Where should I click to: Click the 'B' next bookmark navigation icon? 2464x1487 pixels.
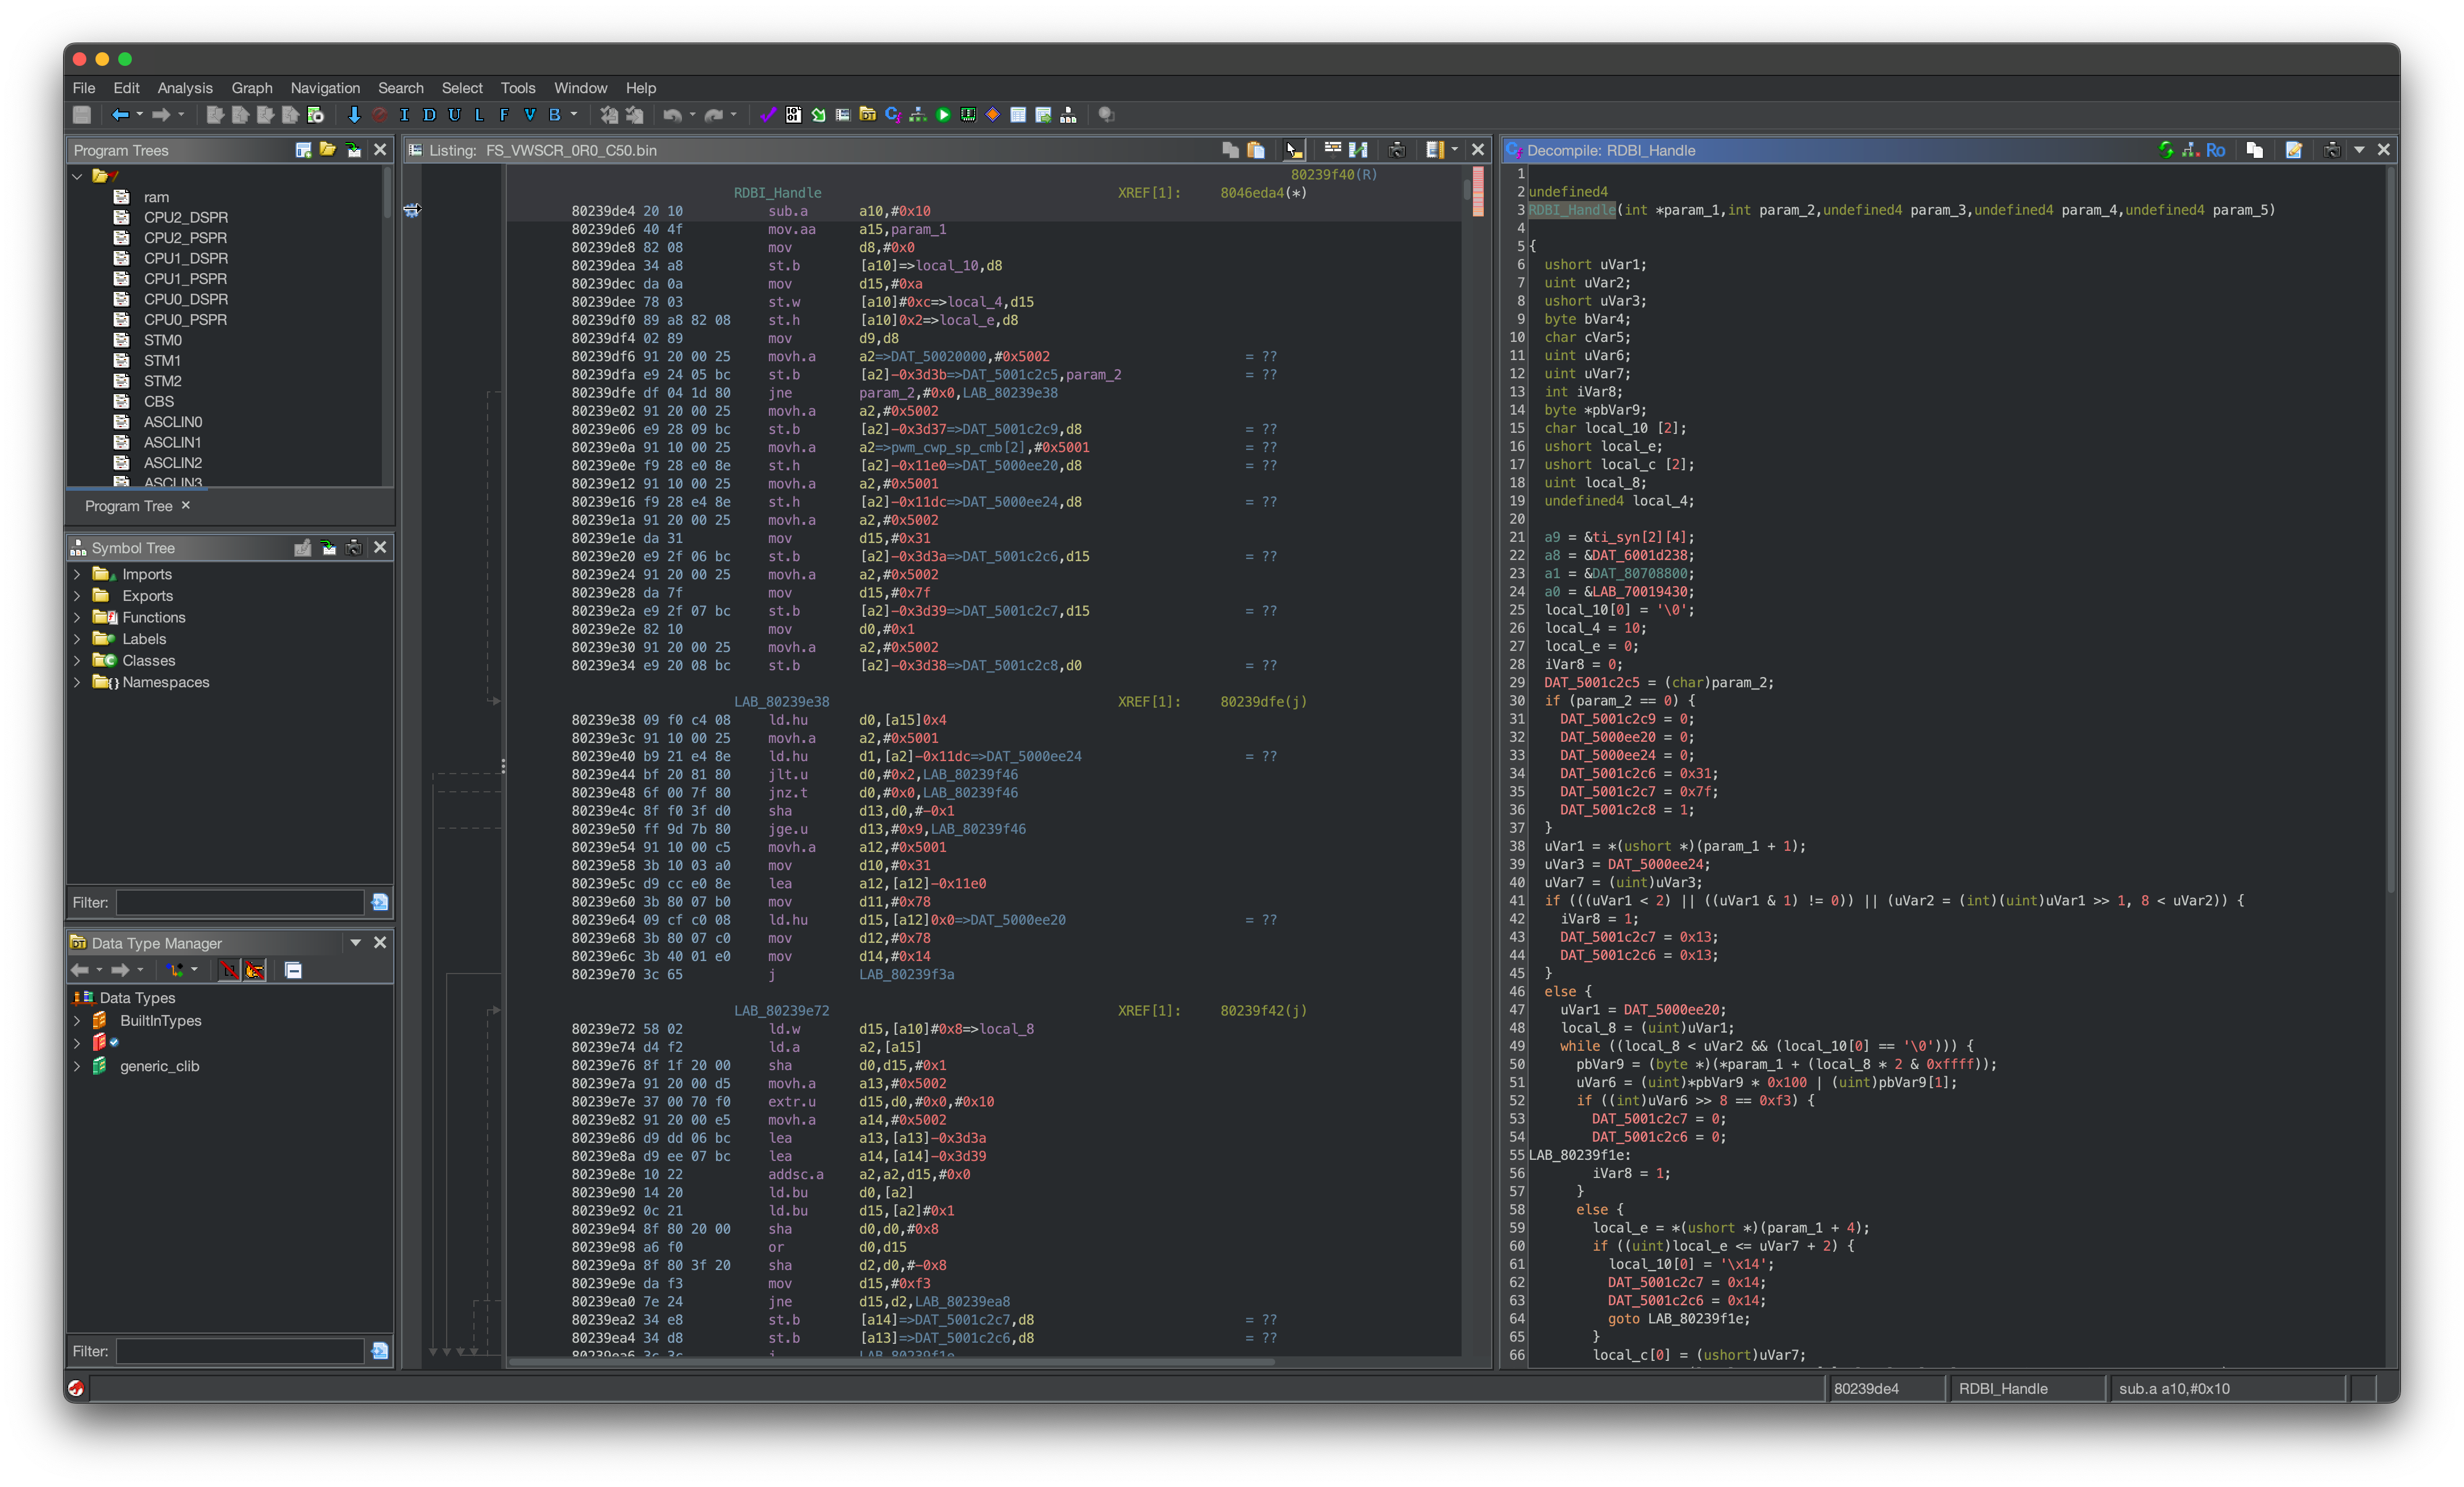[x=554, y=115]
